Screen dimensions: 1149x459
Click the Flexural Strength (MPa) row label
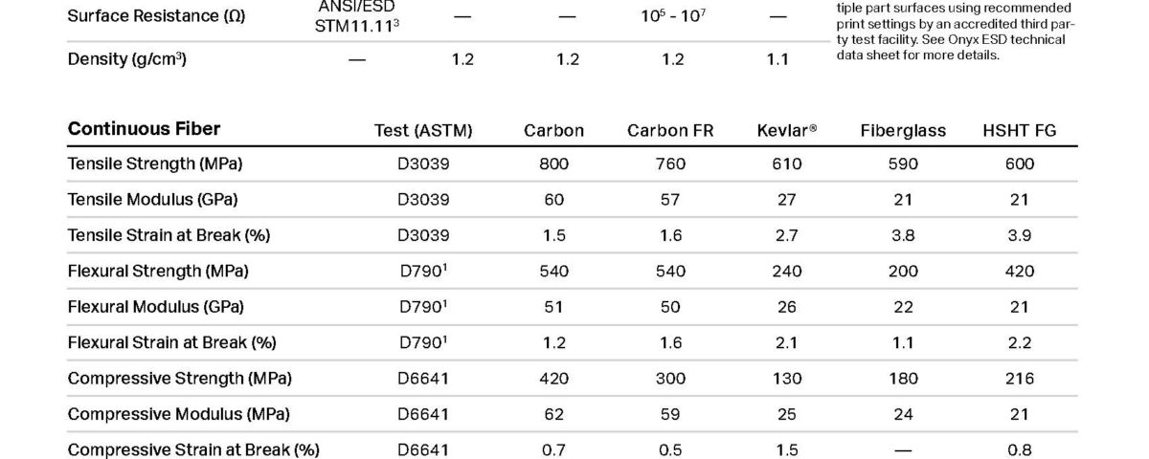pos(158,271)
